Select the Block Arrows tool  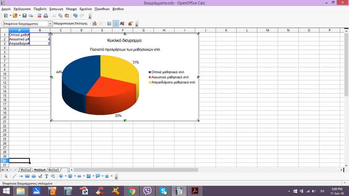click(x=79, y=176)
